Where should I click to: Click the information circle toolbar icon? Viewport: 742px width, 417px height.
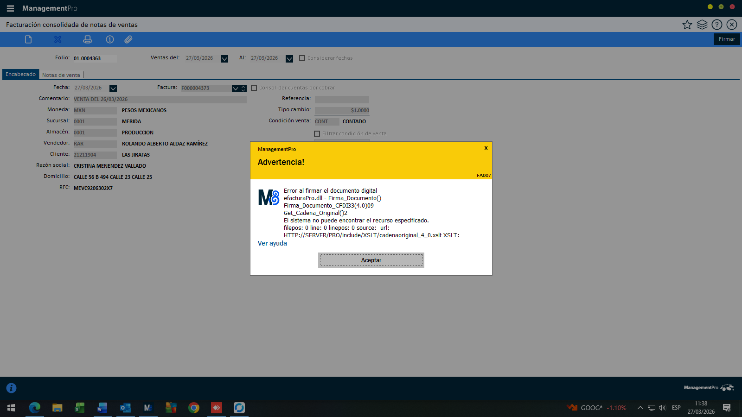(110, 39)
